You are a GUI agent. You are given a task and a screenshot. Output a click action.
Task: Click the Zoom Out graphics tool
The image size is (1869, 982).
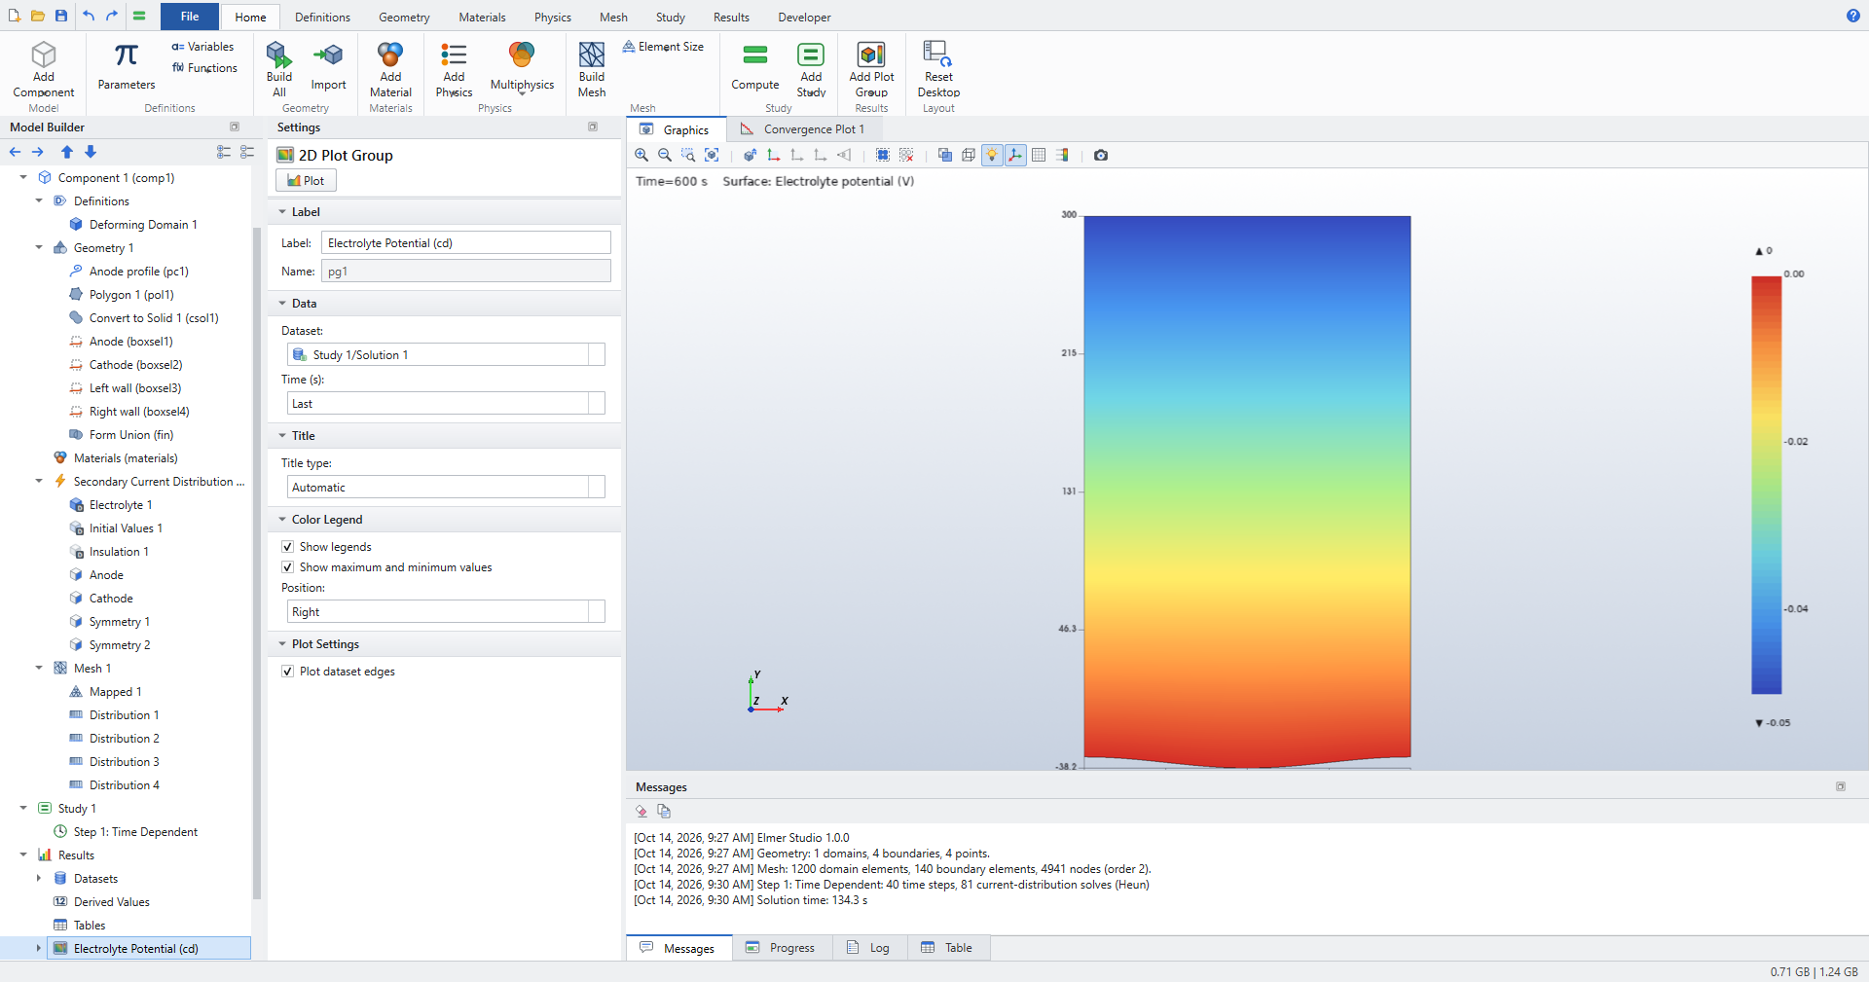pos(665,155)
